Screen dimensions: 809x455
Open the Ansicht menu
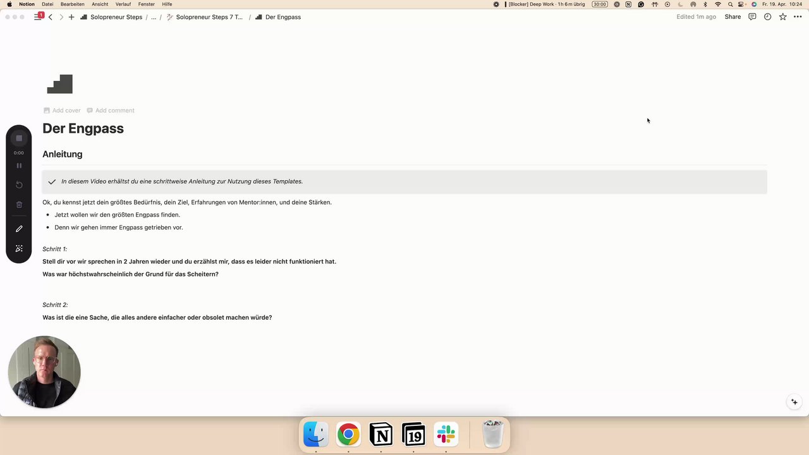coord(100,4)
